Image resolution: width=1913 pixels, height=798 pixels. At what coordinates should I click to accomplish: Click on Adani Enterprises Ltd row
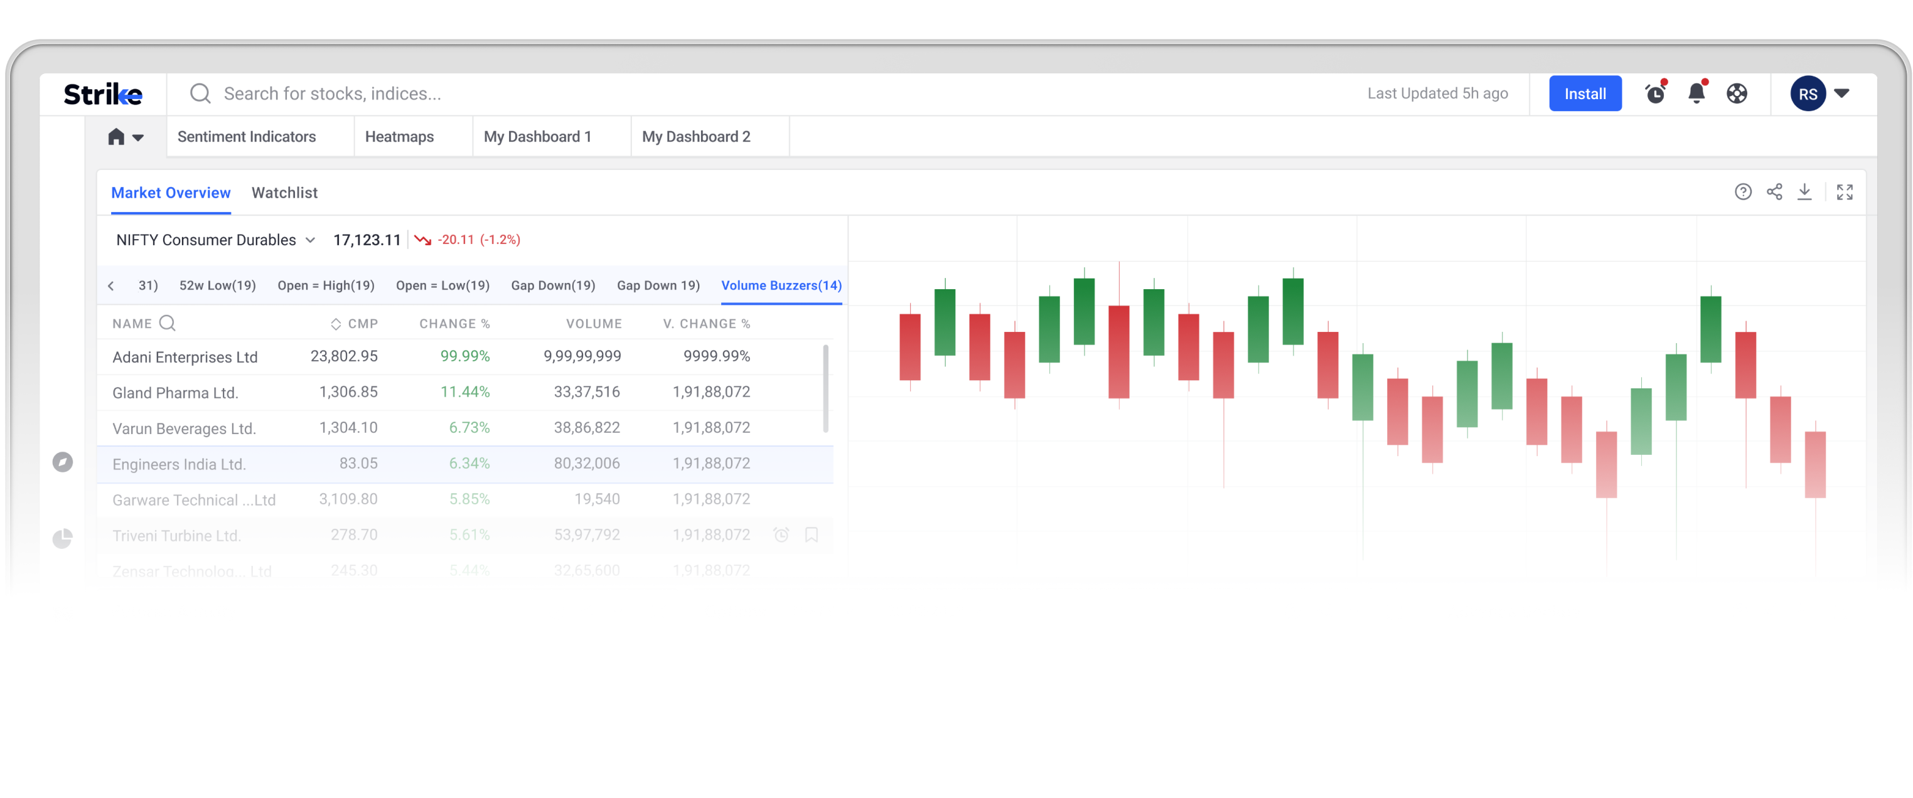[468, 355]
